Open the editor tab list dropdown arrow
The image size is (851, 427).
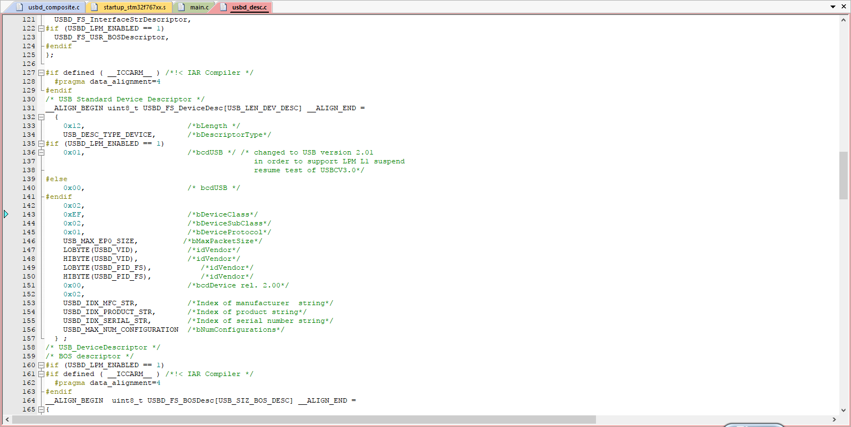[x=833, y=7]
